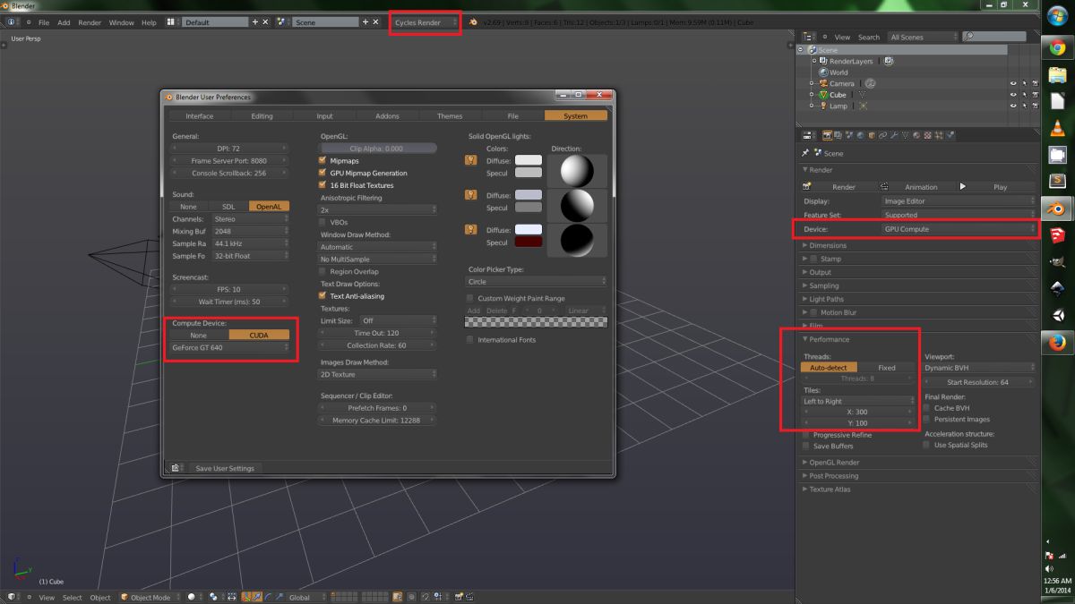Click third light dark red Specular swatch
The width and height of the screenshot is (1075, 604).
[x=528, y=242]
